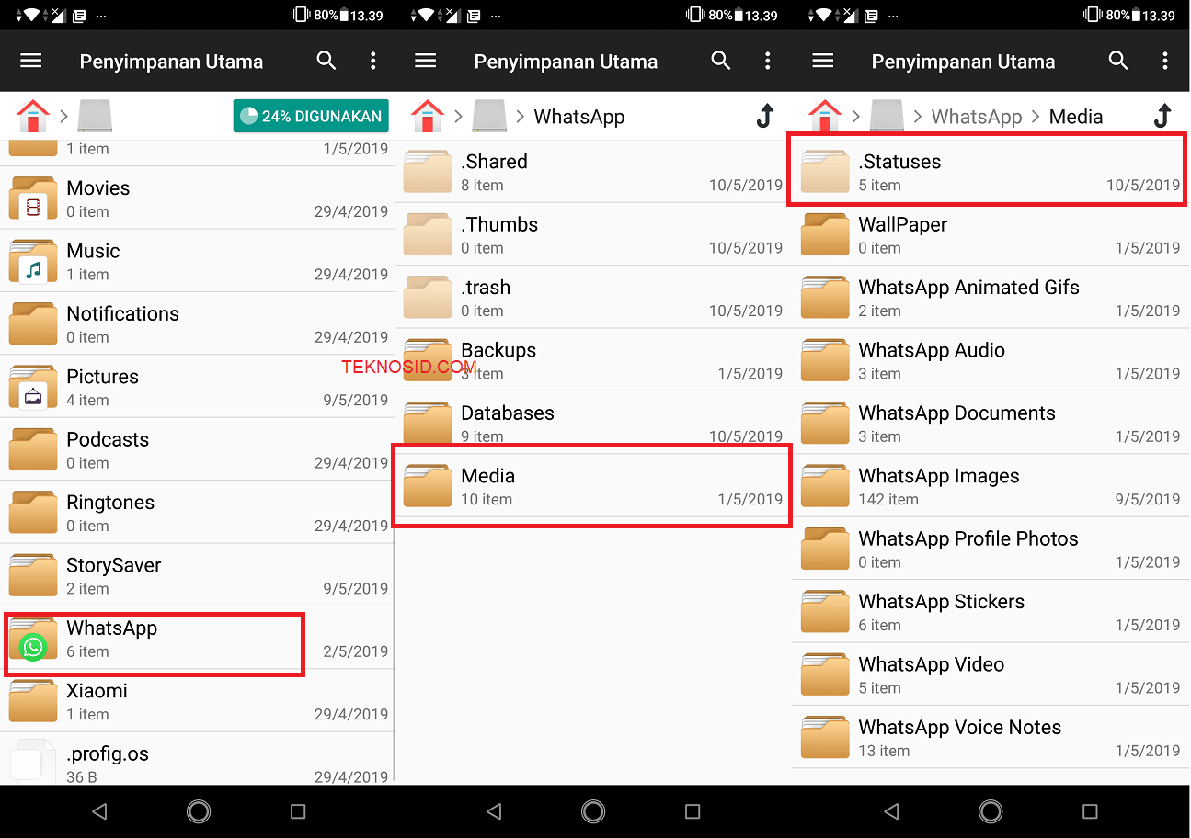1191x838 pixels.
Task: Open the Xiaomi folder
Action: [x=197, y=702]
